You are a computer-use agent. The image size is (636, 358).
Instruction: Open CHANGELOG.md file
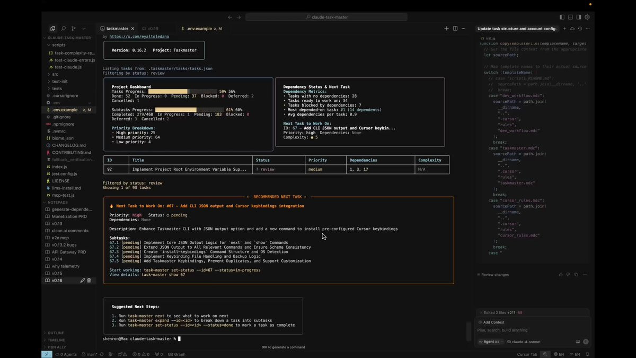pos(70,145)
